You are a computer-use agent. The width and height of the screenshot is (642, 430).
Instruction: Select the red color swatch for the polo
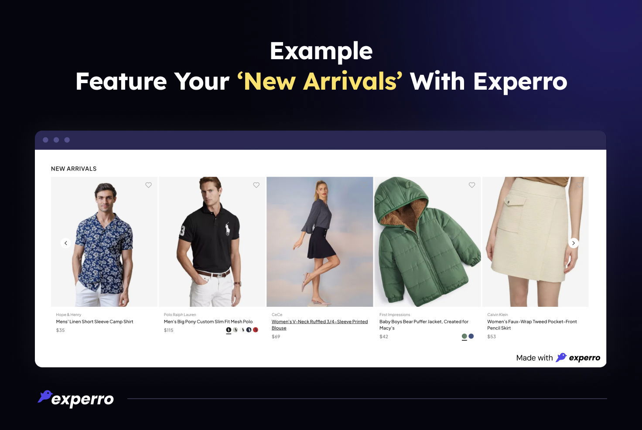[x=256, y=330]
